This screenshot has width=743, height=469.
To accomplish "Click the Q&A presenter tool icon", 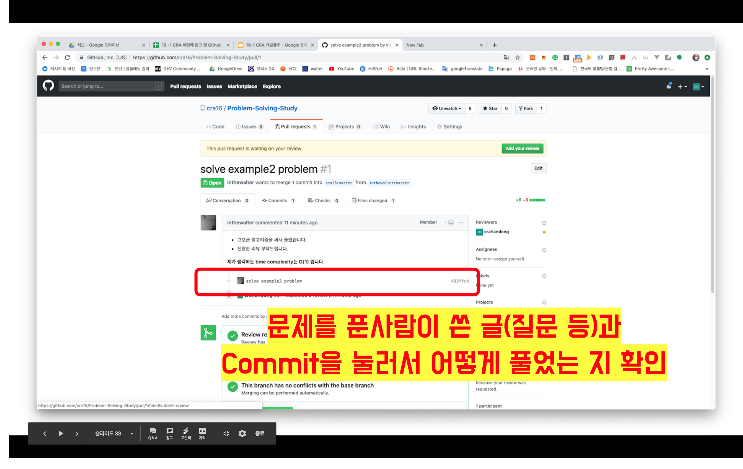I will [x=153, y=433].
